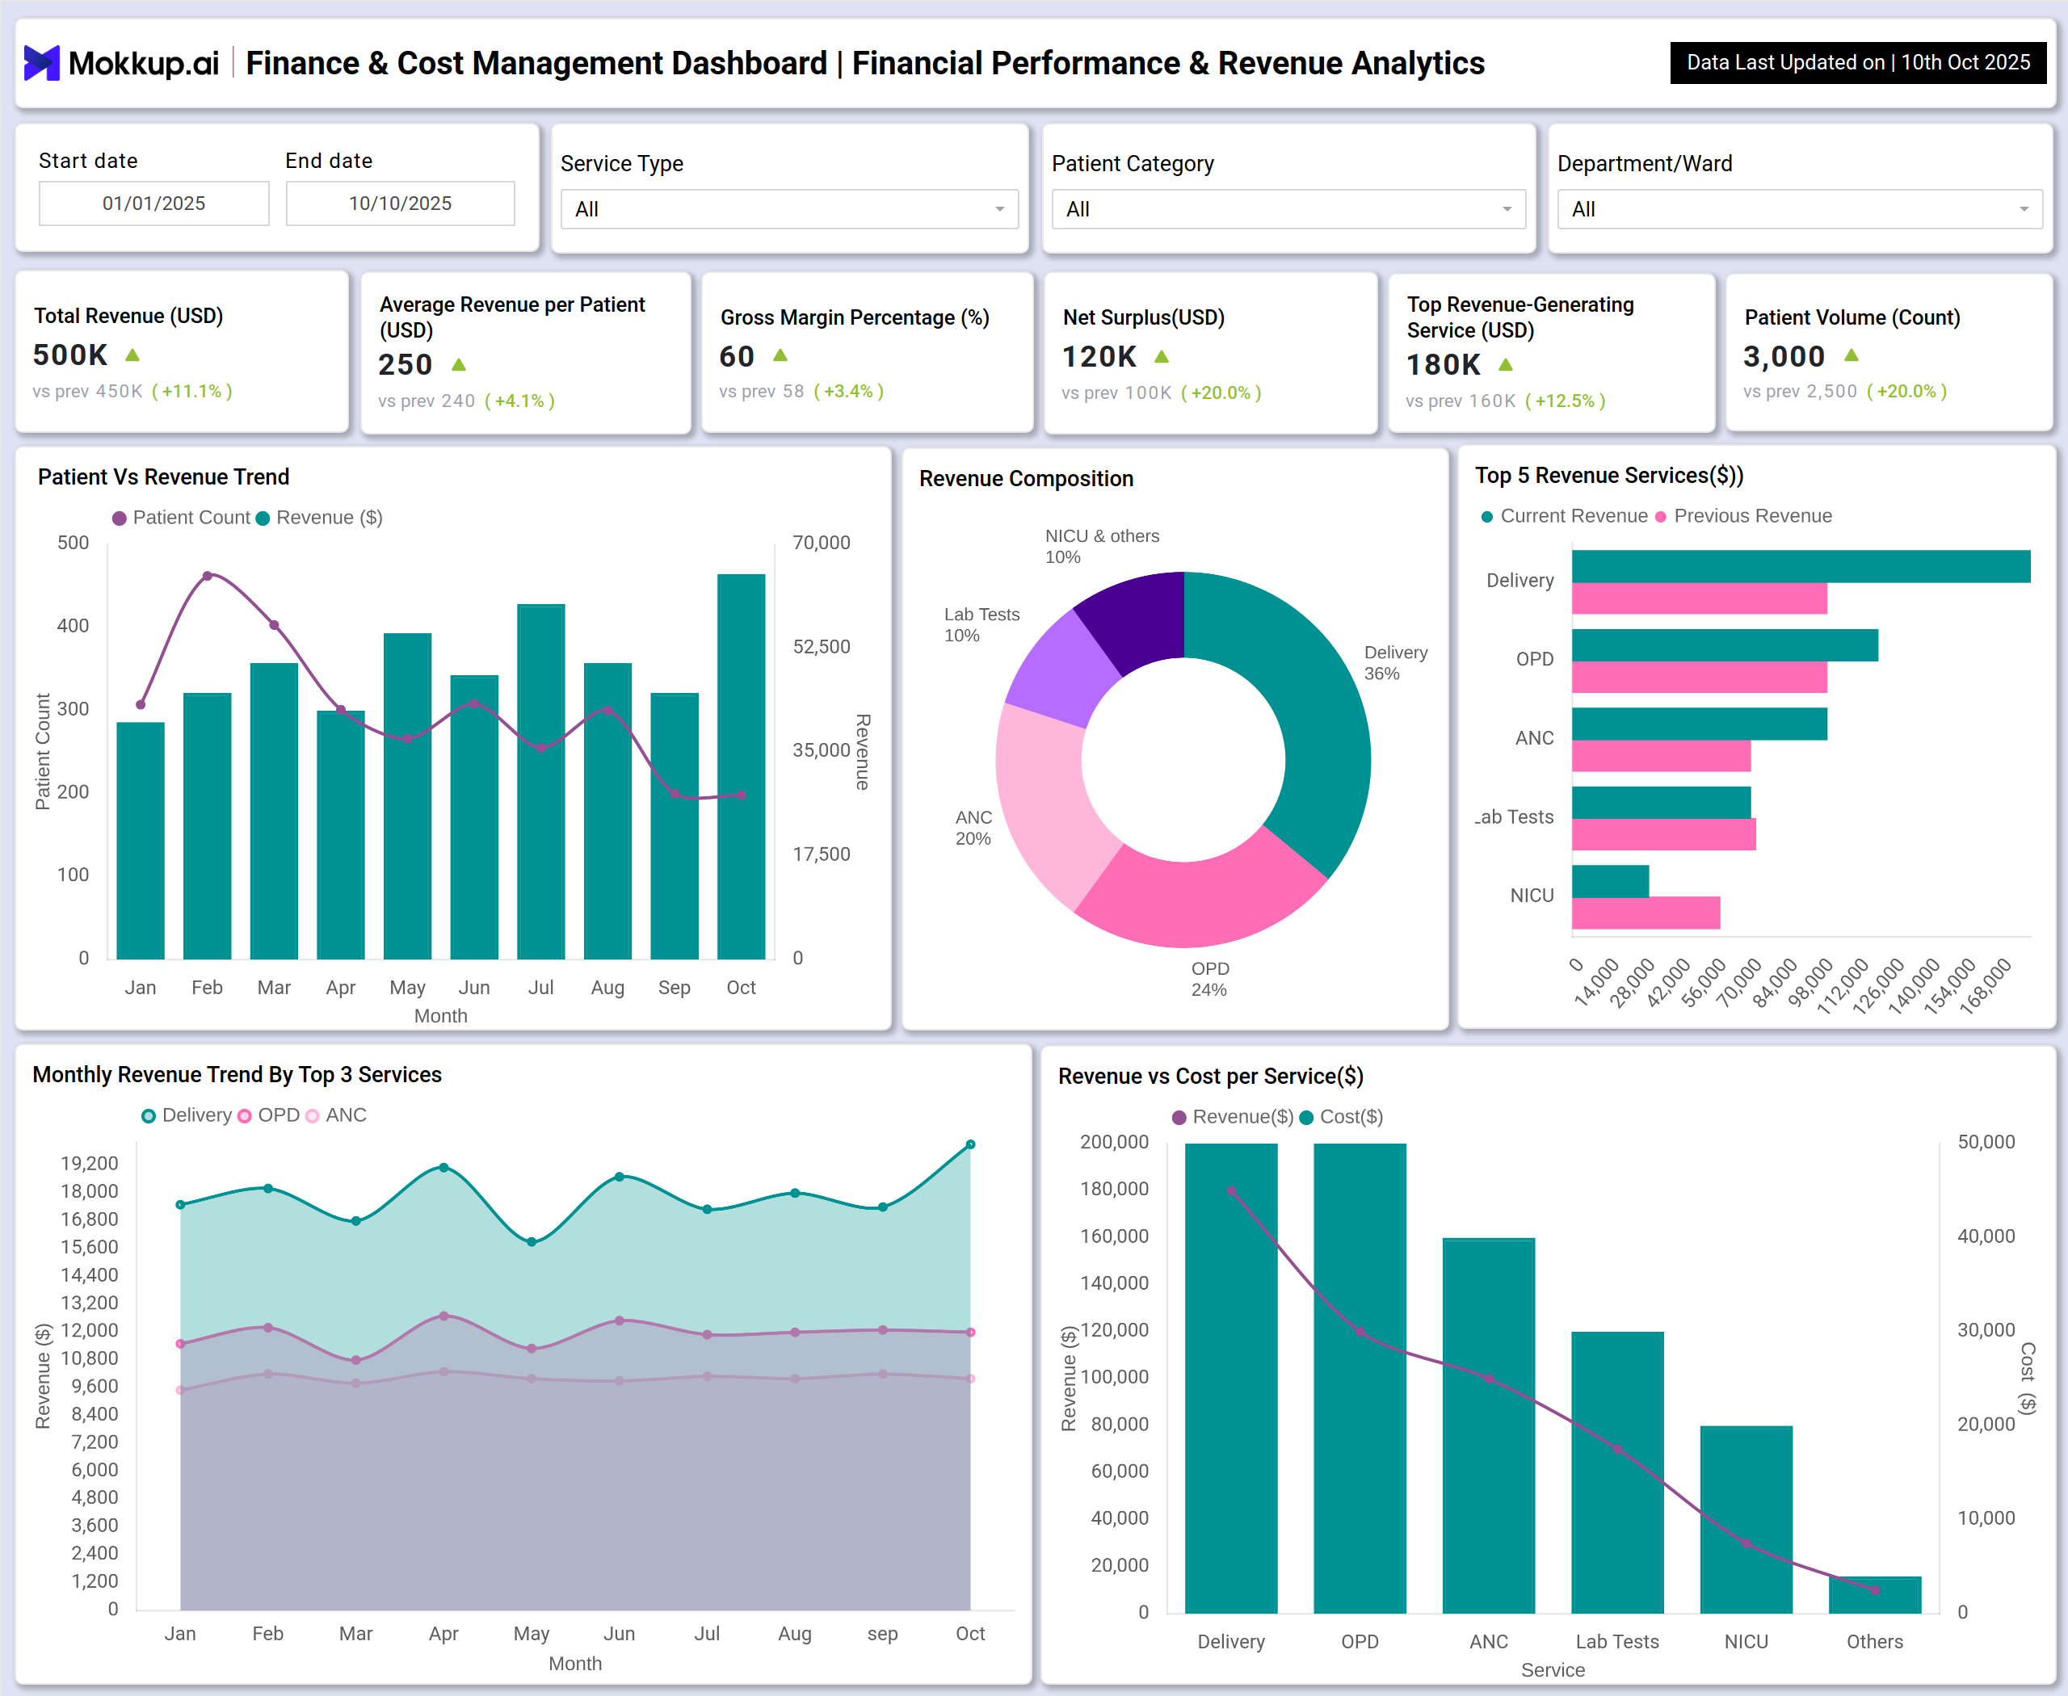Click OPD previous revenue pink bar
2068x1696 pixels.
click(1699, 678)
